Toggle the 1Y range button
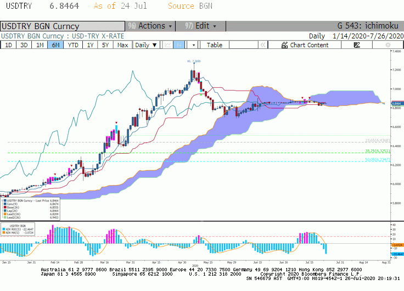The height and width of the screenshot is (291, 404). [x=90, y=45]
